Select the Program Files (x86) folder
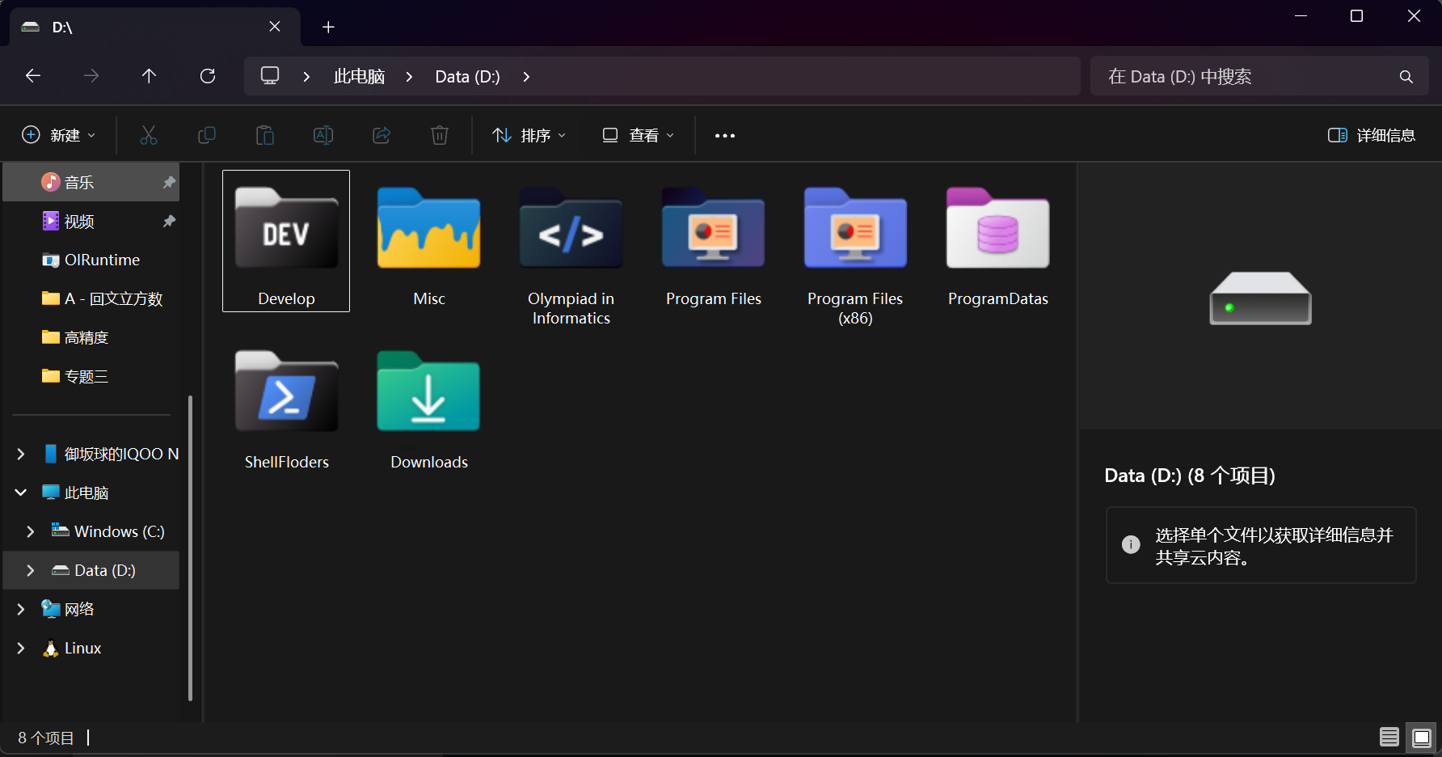 pyautogui.click(x=855, y=251)
